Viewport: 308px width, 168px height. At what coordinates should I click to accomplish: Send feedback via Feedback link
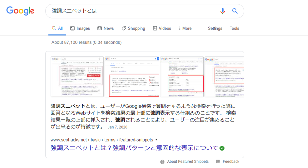[x=231, y=161]
